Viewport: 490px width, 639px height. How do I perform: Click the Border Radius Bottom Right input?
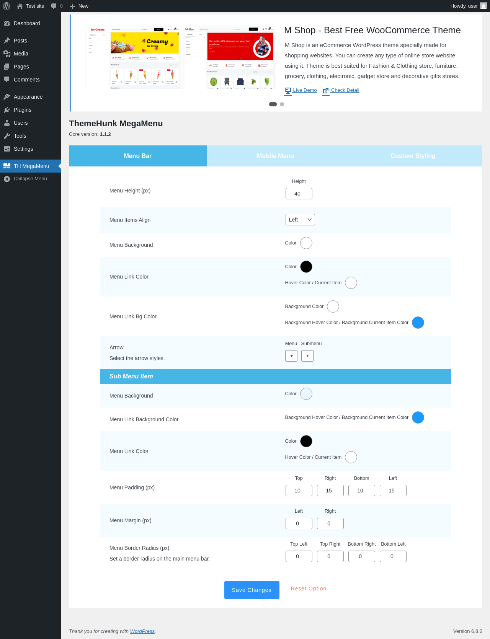[362, 556]
